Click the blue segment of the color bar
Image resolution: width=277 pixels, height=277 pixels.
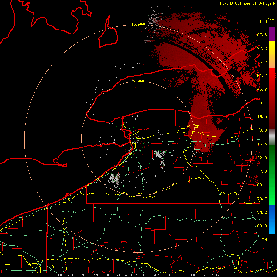click(x=272, y=219)
